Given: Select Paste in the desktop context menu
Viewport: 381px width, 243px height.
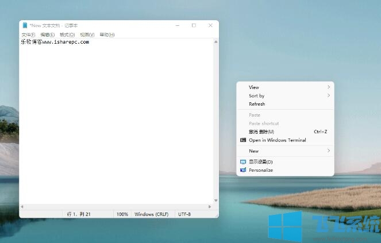Looking at the screenshot, I should tap(285, 115).
